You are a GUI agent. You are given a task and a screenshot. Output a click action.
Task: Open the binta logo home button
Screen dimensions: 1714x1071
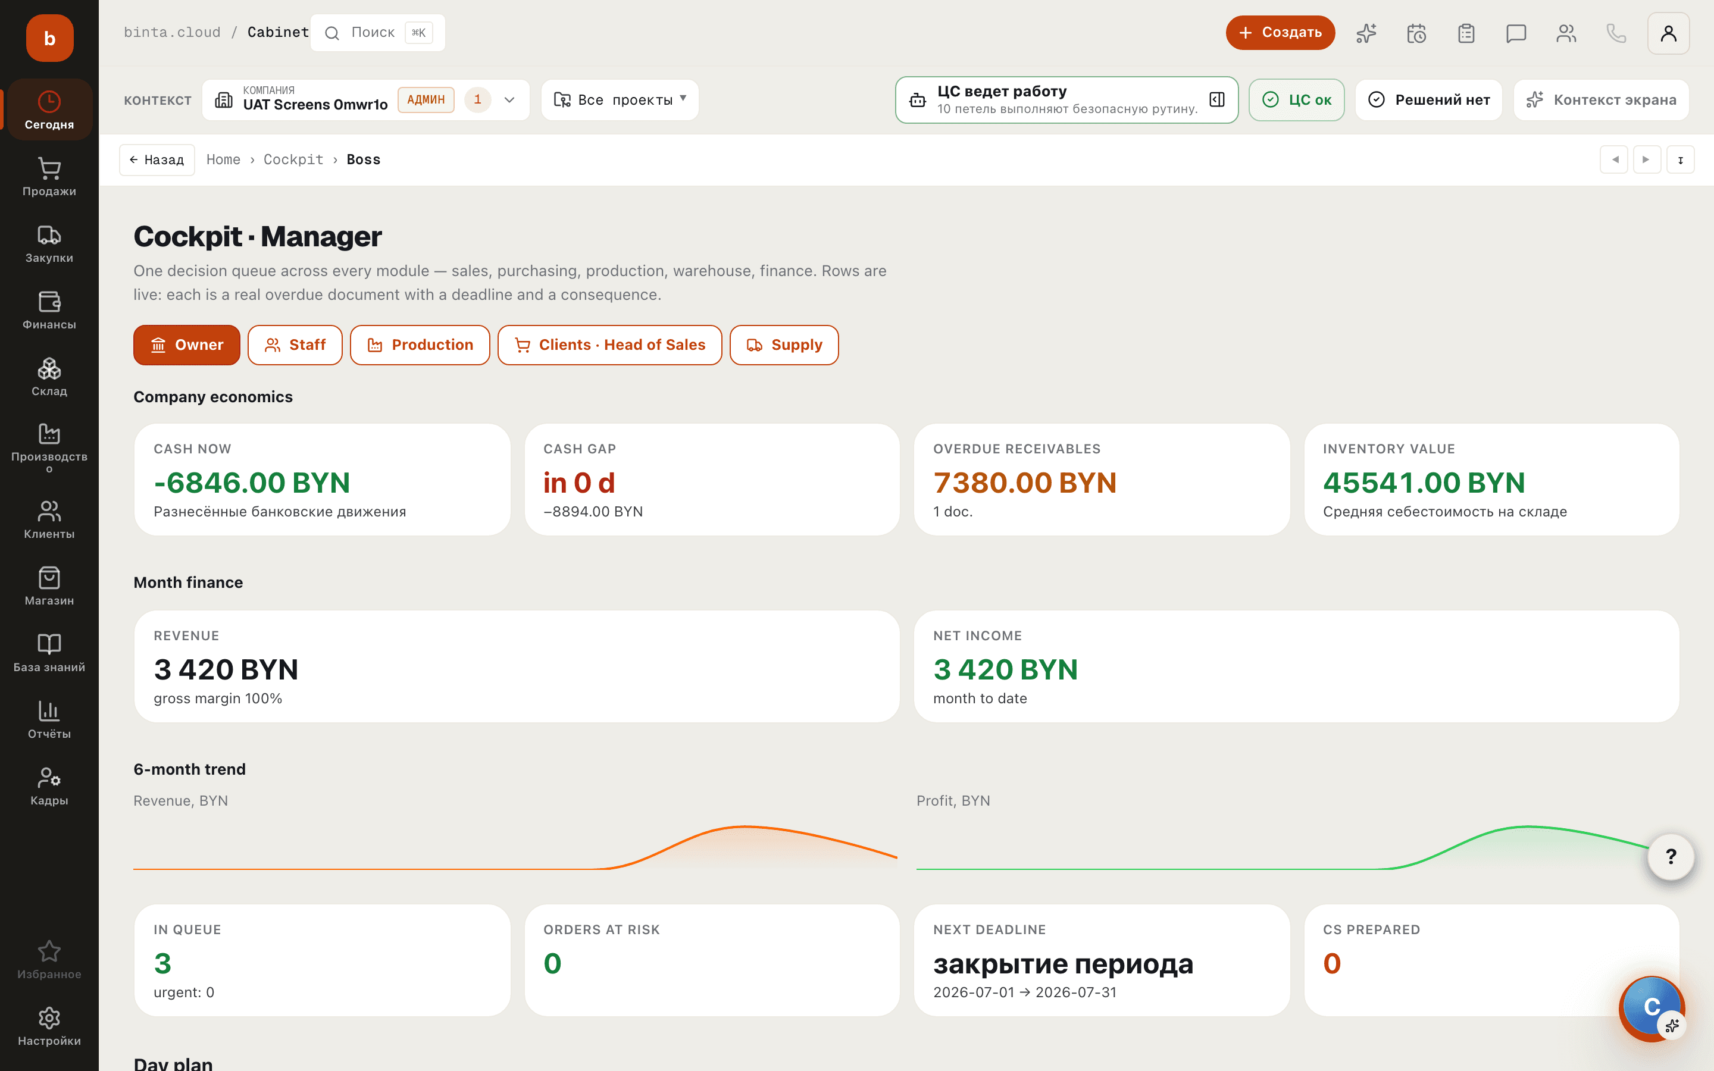(49, 38)
